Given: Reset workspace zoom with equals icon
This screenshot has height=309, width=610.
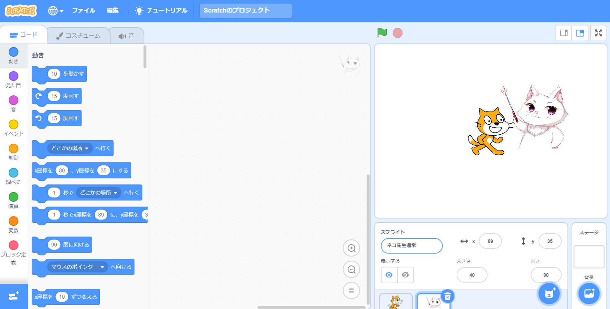Looking at the screenshot, I should (351, 290).
